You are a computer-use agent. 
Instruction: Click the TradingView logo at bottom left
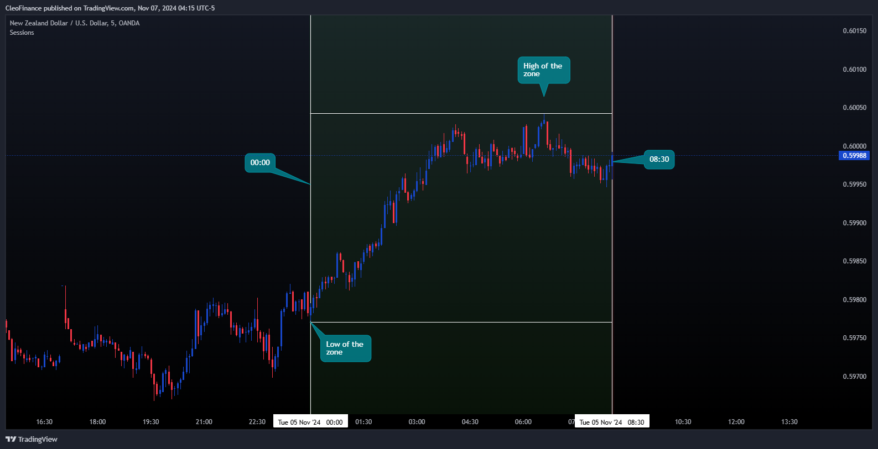[x=32, y=439]
